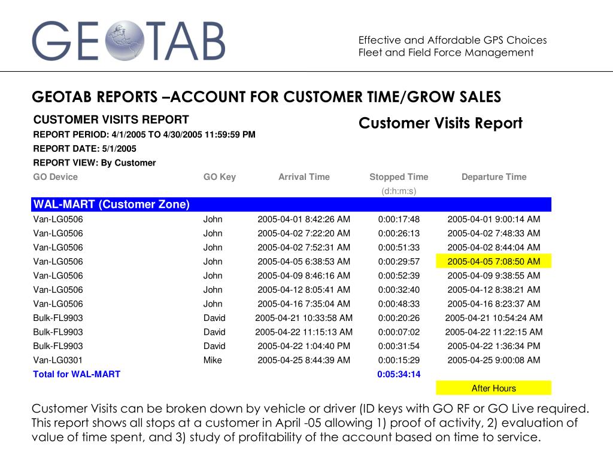The width and height of the screenshot is (613, 459).
Task: Click the Van-LG0301 device entry
Action: [x=58, y=360]
